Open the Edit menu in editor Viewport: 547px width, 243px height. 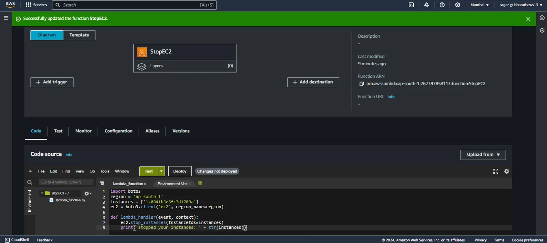53,171
